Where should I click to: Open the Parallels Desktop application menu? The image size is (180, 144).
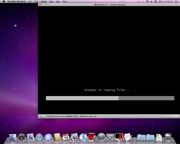tap(16, 1)
